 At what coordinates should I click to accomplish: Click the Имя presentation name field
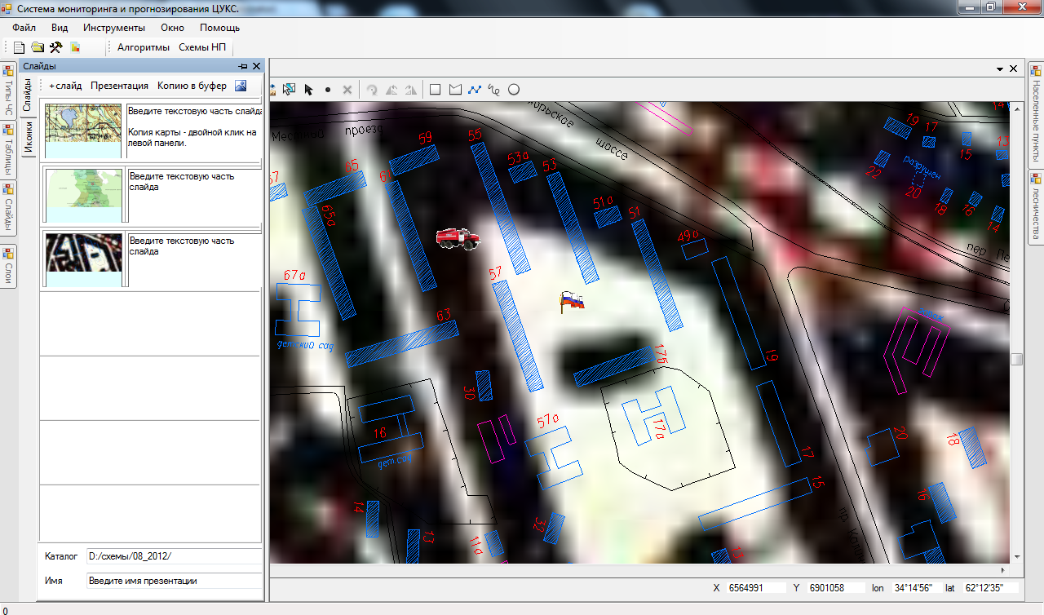click(174, 581)
